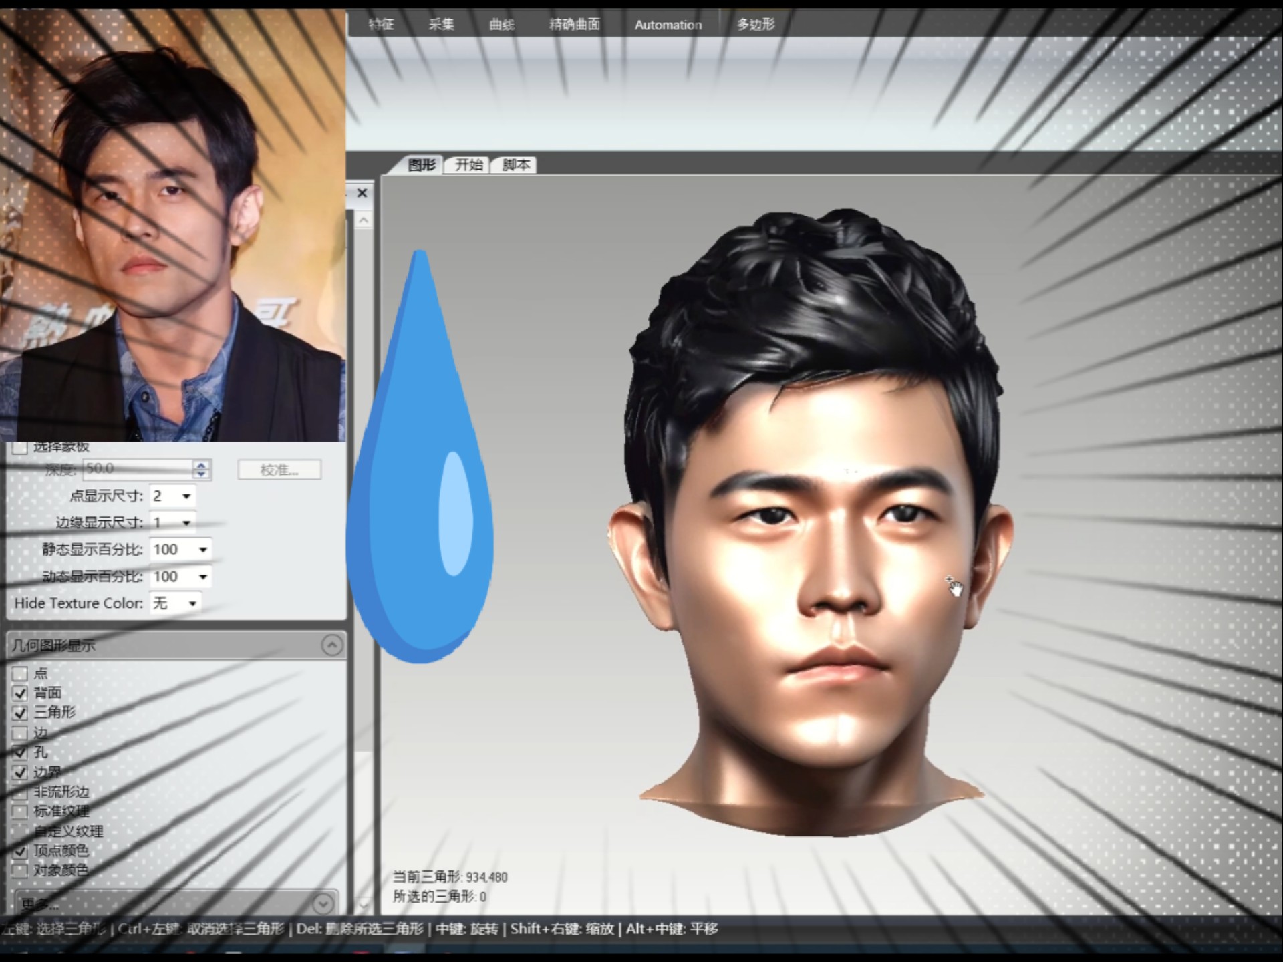Select the 图形 view tab
This screenshot has height=962, width=1283.
[421, 164]
